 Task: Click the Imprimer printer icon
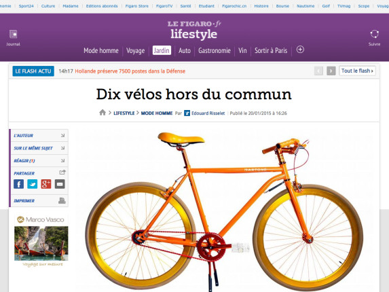(x=62, y=200)
